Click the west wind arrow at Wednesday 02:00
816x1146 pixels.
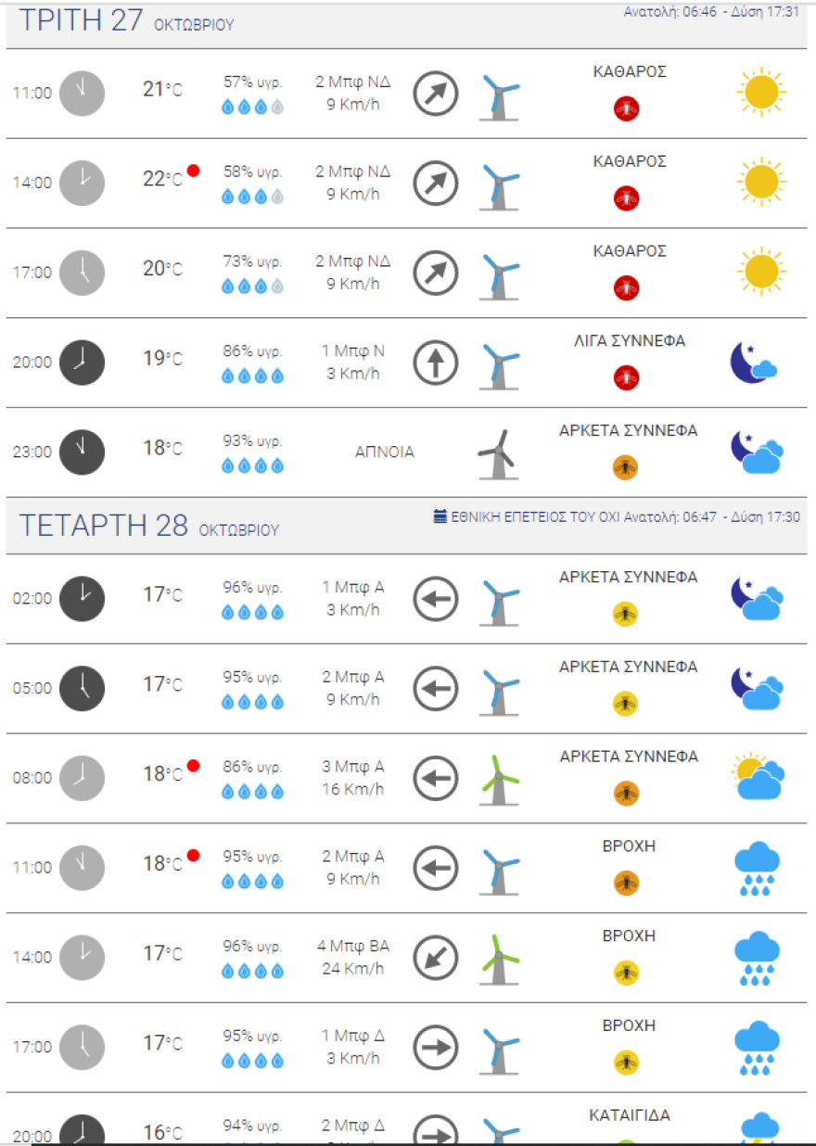(436, 598)
